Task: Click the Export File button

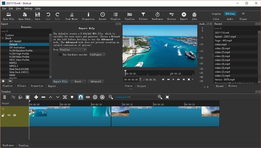Action: [60, 82]
